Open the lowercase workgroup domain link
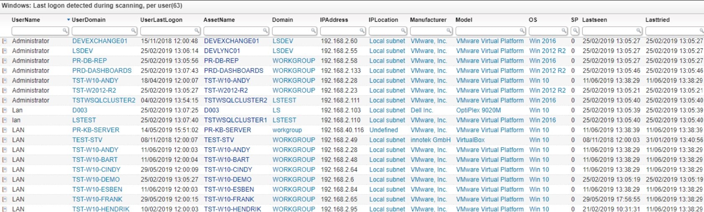The image size is (704, 212). pyautogui.click(x=287, y=130)
